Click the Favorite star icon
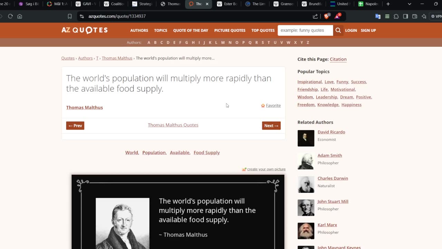Viewport: 442px width, 249px height. point(263,105)
